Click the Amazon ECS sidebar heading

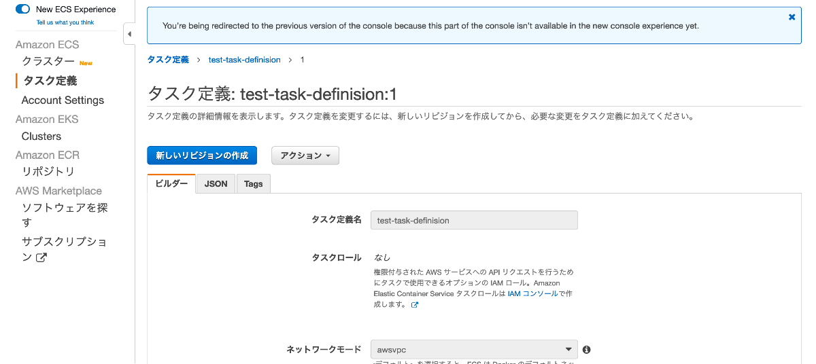(48, 44)
